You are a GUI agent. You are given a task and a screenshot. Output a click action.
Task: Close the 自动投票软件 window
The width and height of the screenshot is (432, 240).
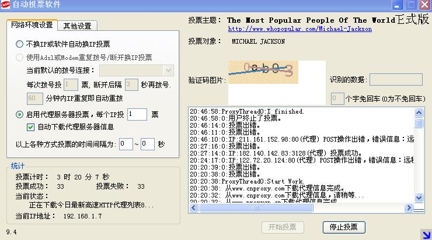point(426,5)
